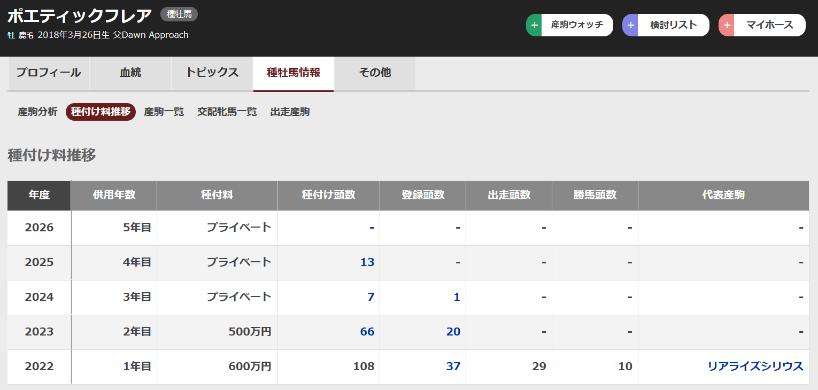Screen dimensions: 818x390
Task: Open 産駒一覧 sub-menu
Action: [x=164, y=112]
